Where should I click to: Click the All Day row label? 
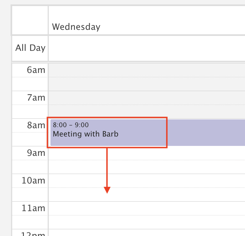pos(30,48)
